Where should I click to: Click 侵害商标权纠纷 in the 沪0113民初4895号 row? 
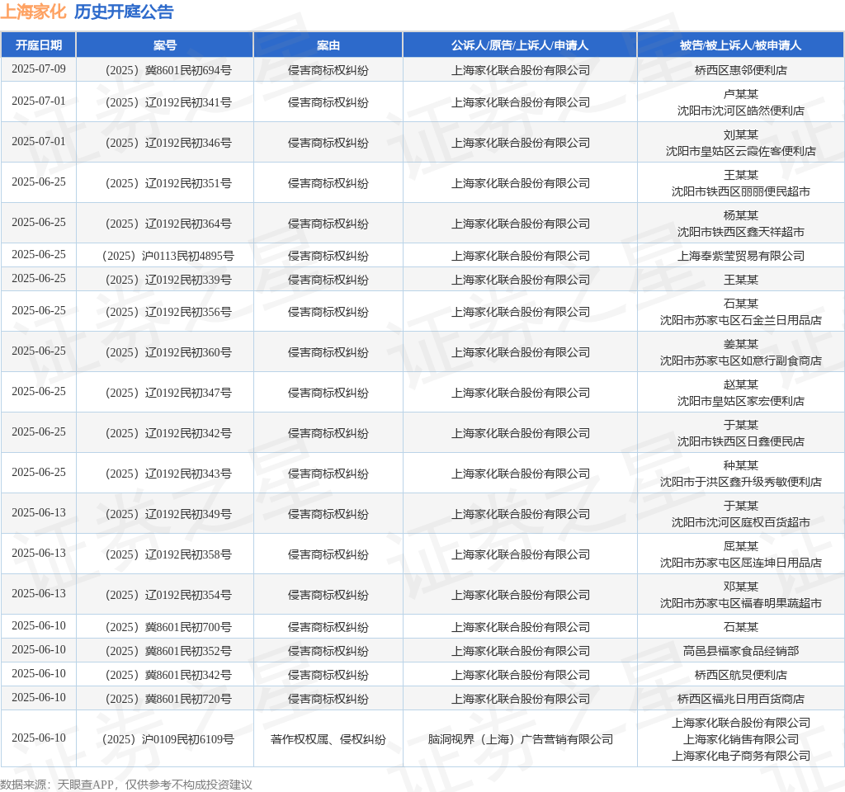pos(328,256)
